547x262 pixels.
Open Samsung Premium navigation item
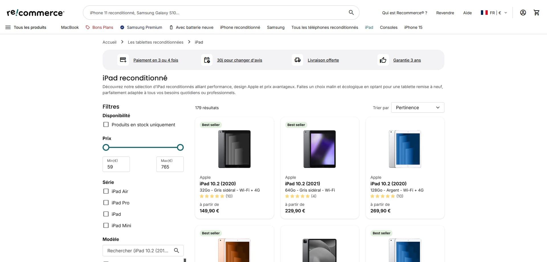(141, 27)
